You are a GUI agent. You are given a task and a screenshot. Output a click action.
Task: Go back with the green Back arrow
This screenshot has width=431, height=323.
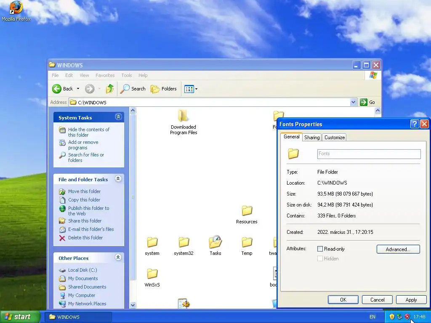pyautogui.click(x=57, y=89)
